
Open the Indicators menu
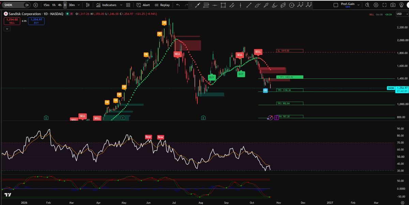pos(106,5)
